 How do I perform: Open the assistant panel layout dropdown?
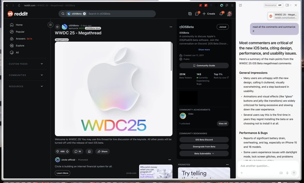288,5
